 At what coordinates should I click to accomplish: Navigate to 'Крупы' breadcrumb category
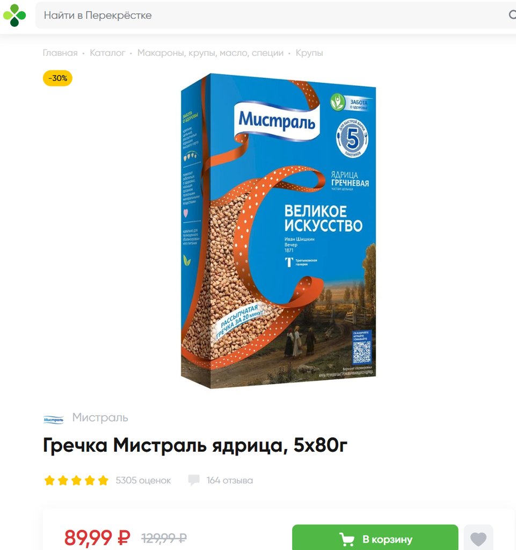[x=309, y=53]
